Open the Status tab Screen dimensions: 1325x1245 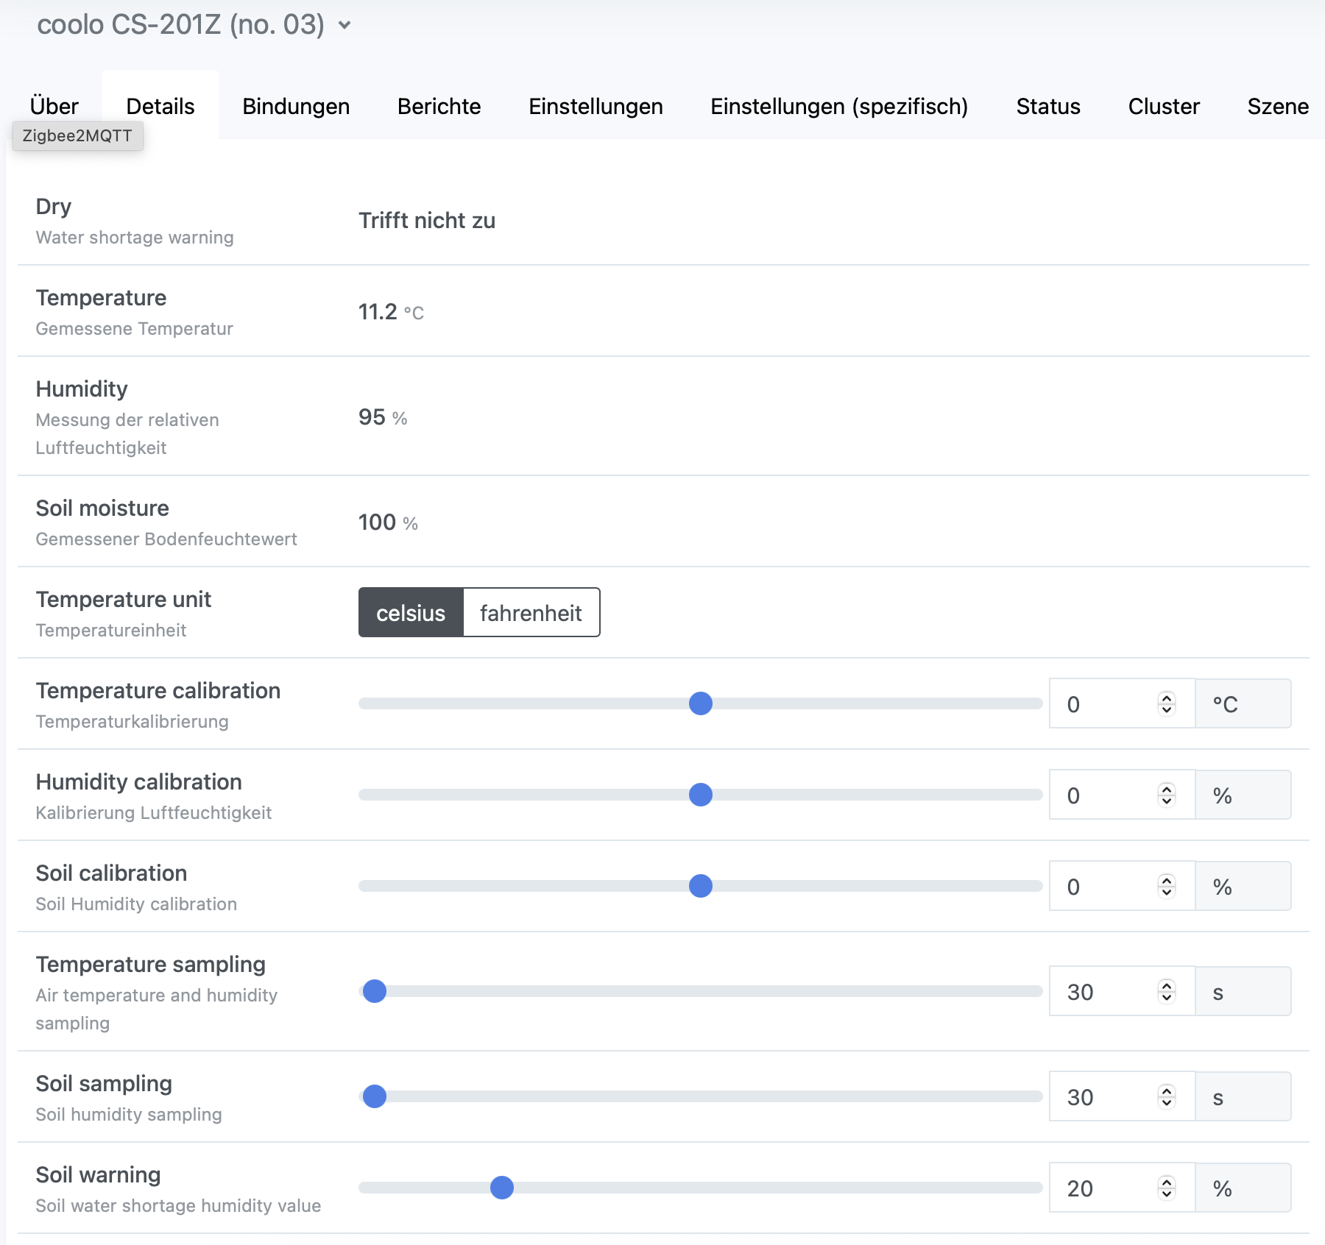[1047, 106]
